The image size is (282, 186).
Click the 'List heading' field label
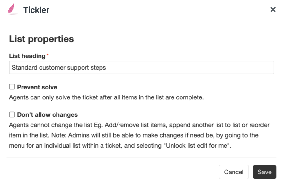pyautogui.click(x=27, y=56)
